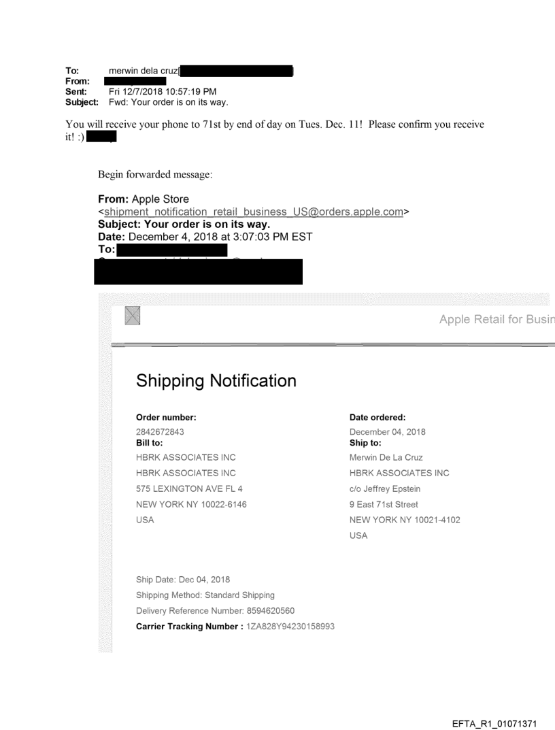Click the 9 East 71st Street shipping address
The height and width of the screenshot is (730, 555).
coord(384,504)
